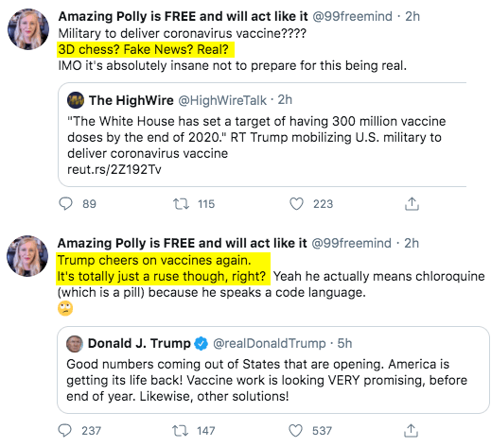The width and height of the screenshot is (491, 447).
Task: Share the first tweet via upload icon
Action: click(412, 203)
